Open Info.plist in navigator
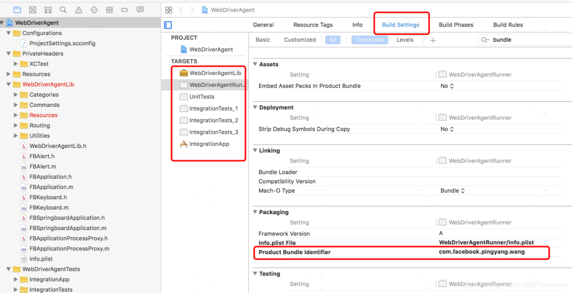The height and width of the screenshot is (293, 572). [37, 259]
